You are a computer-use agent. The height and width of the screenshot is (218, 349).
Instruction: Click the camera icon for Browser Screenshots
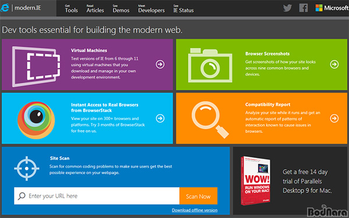pos(210,65)
